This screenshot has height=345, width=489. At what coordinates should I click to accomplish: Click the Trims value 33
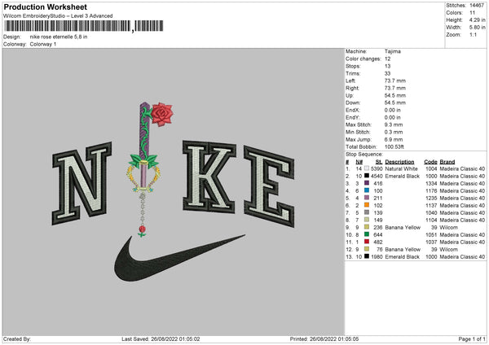point(387,73)
